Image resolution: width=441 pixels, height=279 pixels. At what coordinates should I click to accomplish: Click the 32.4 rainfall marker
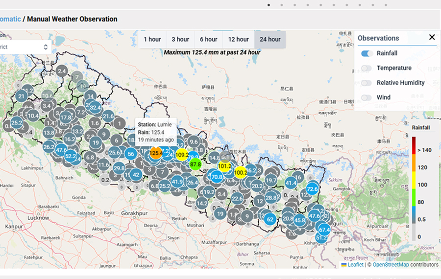[x=95, y=107]
